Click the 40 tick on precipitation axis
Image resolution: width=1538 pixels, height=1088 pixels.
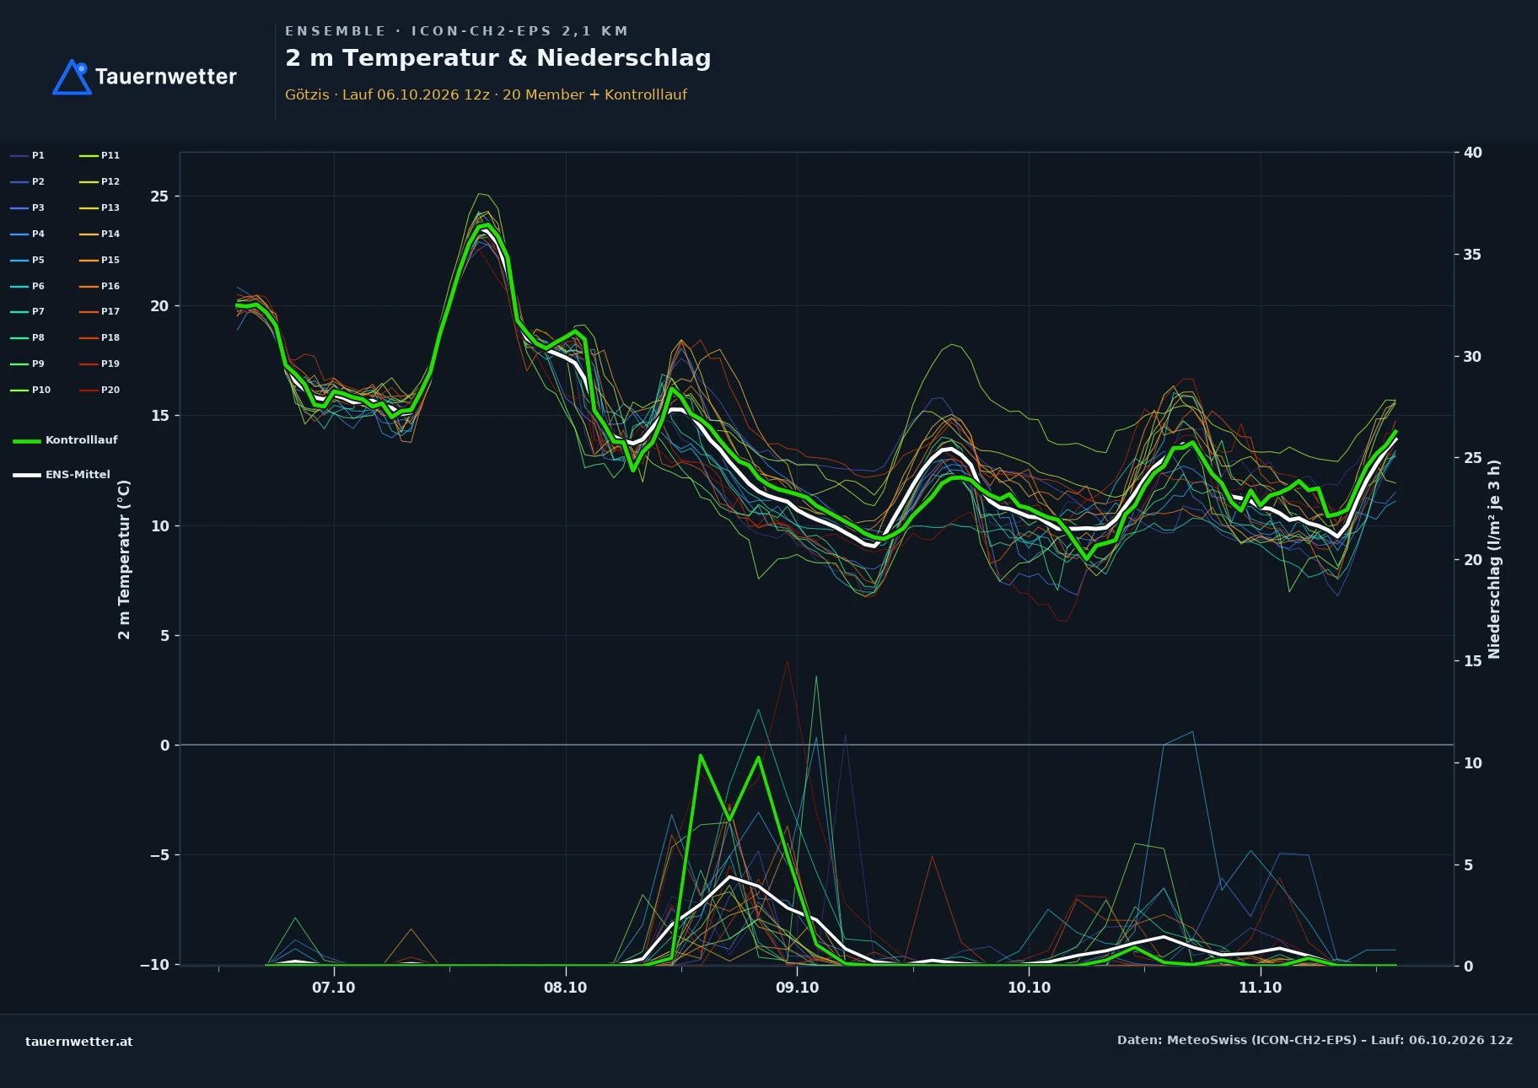1472,153
